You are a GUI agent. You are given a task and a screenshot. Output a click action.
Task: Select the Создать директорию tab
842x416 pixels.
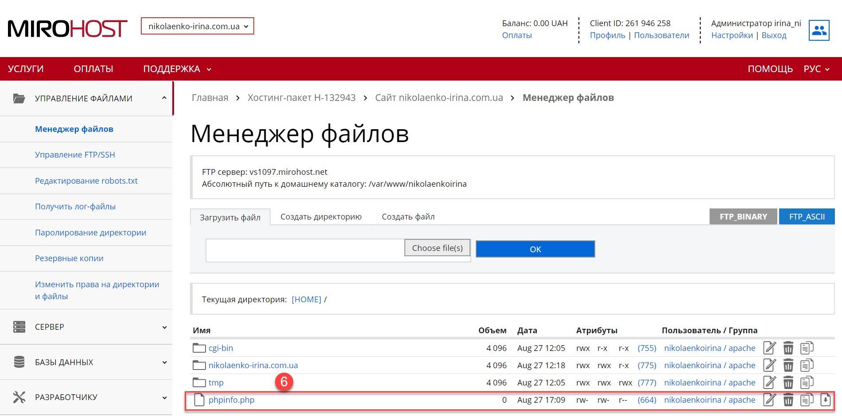(321, 217)
